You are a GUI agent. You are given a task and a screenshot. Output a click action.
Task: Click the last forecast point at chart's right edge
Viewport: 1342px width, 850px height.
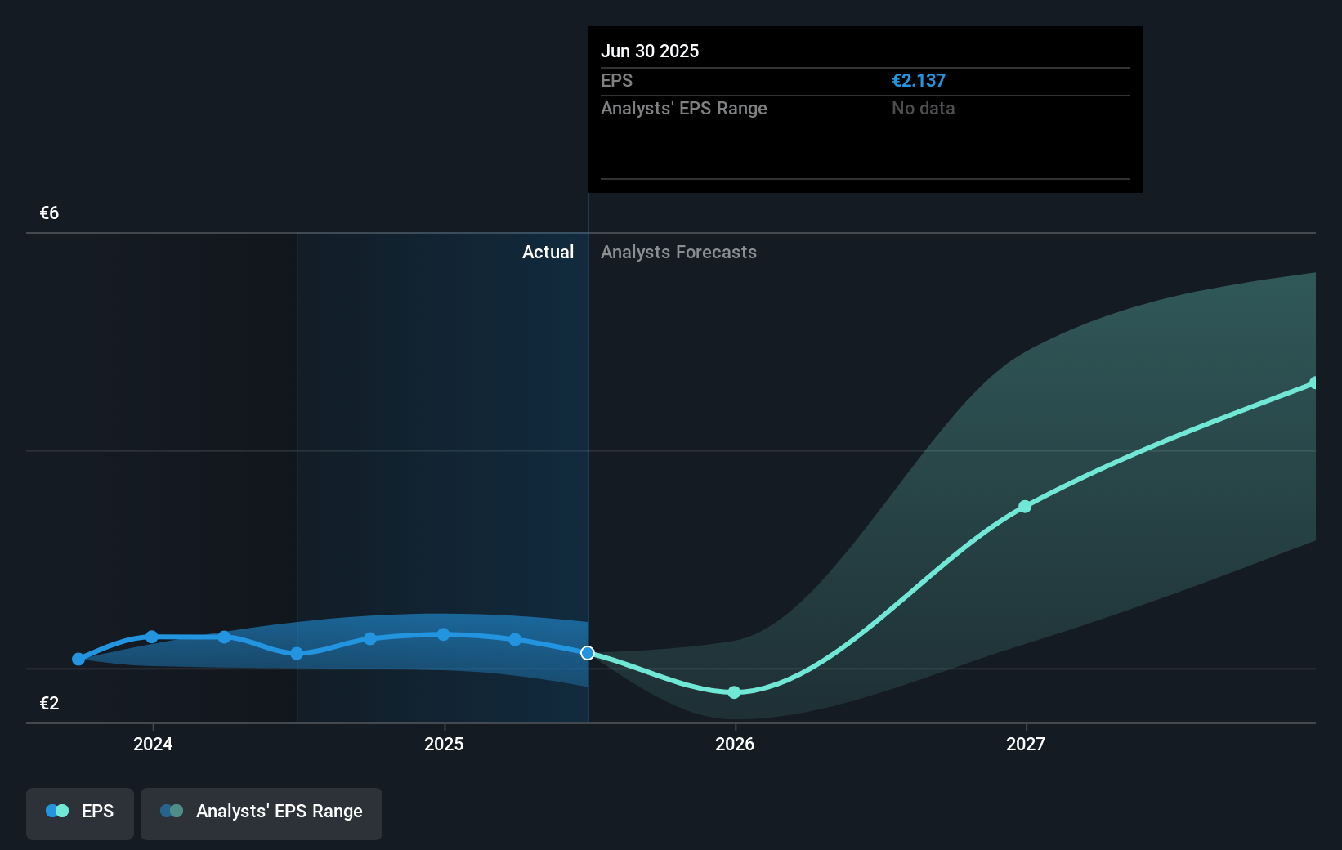(1313, 382)
